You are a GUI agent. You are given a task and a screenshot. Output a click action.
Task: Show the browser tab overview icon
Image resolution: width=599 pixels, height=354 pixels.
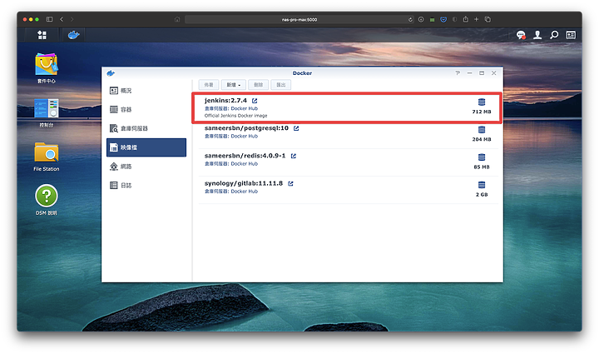(x=488, y=19)
